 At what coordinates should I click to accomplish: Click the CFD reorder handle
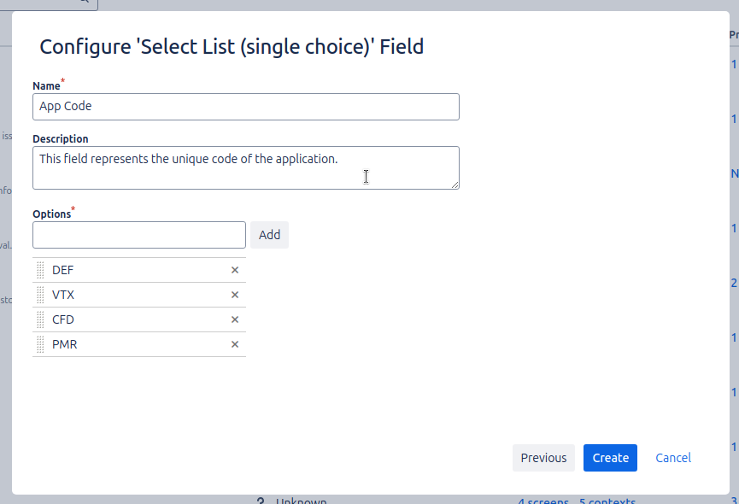coord(40,319)
